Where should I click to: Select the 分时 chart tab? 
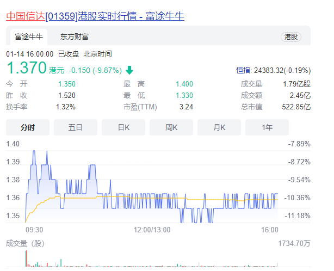[28, 127]
